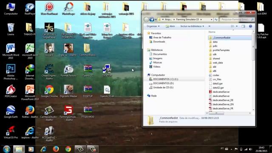The width and height of the screenshot is (272, 153).
Task: Launch Google Earth desktop shortcut
Action: [11, 112]
